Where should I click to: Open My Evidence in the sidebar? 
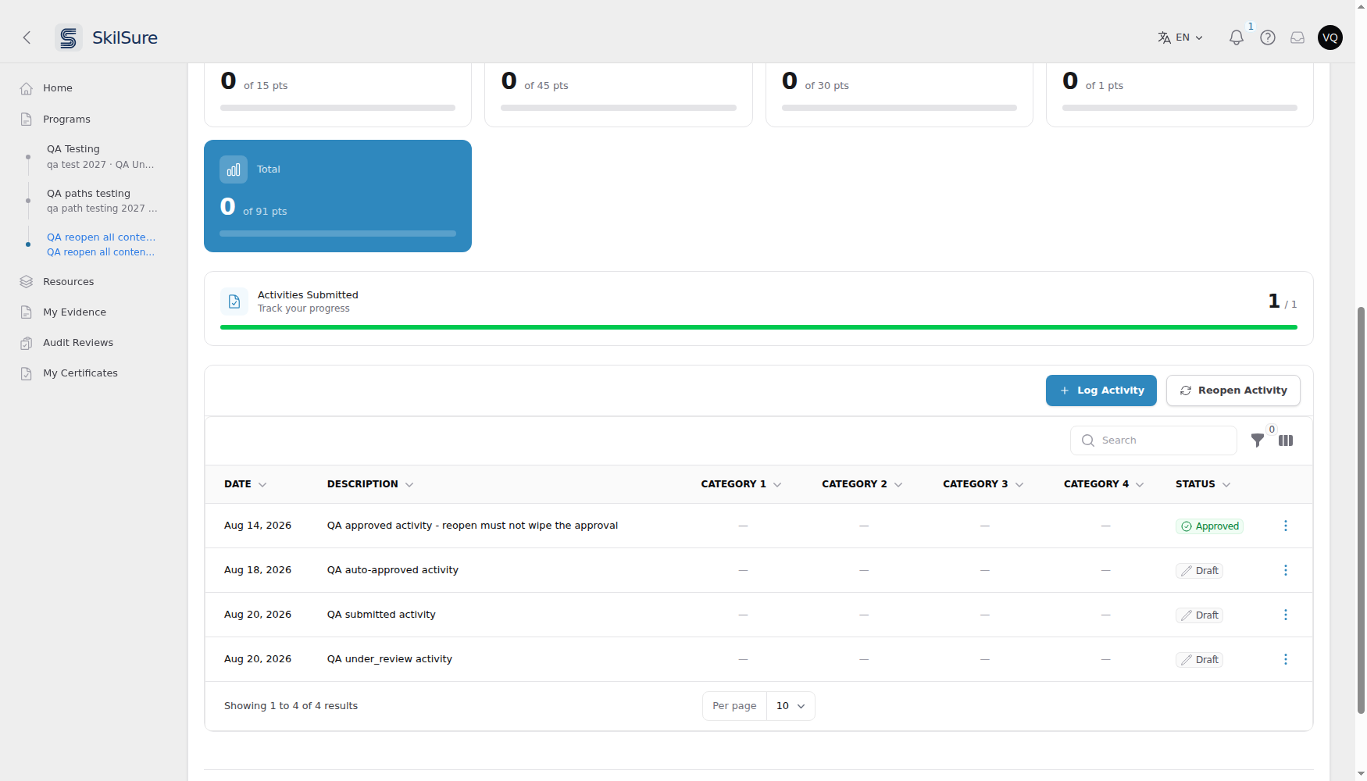[x=74, y=312]
